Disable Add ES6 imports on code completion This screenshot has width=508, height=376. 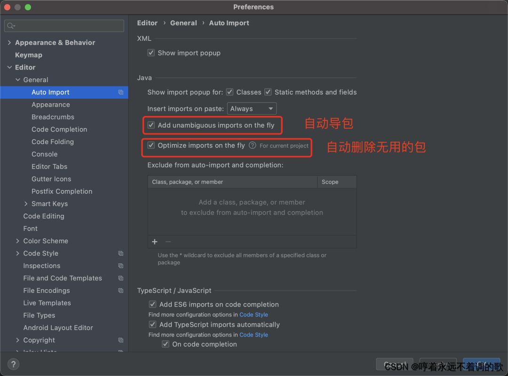pyautogui.click(x=152, y=304)
